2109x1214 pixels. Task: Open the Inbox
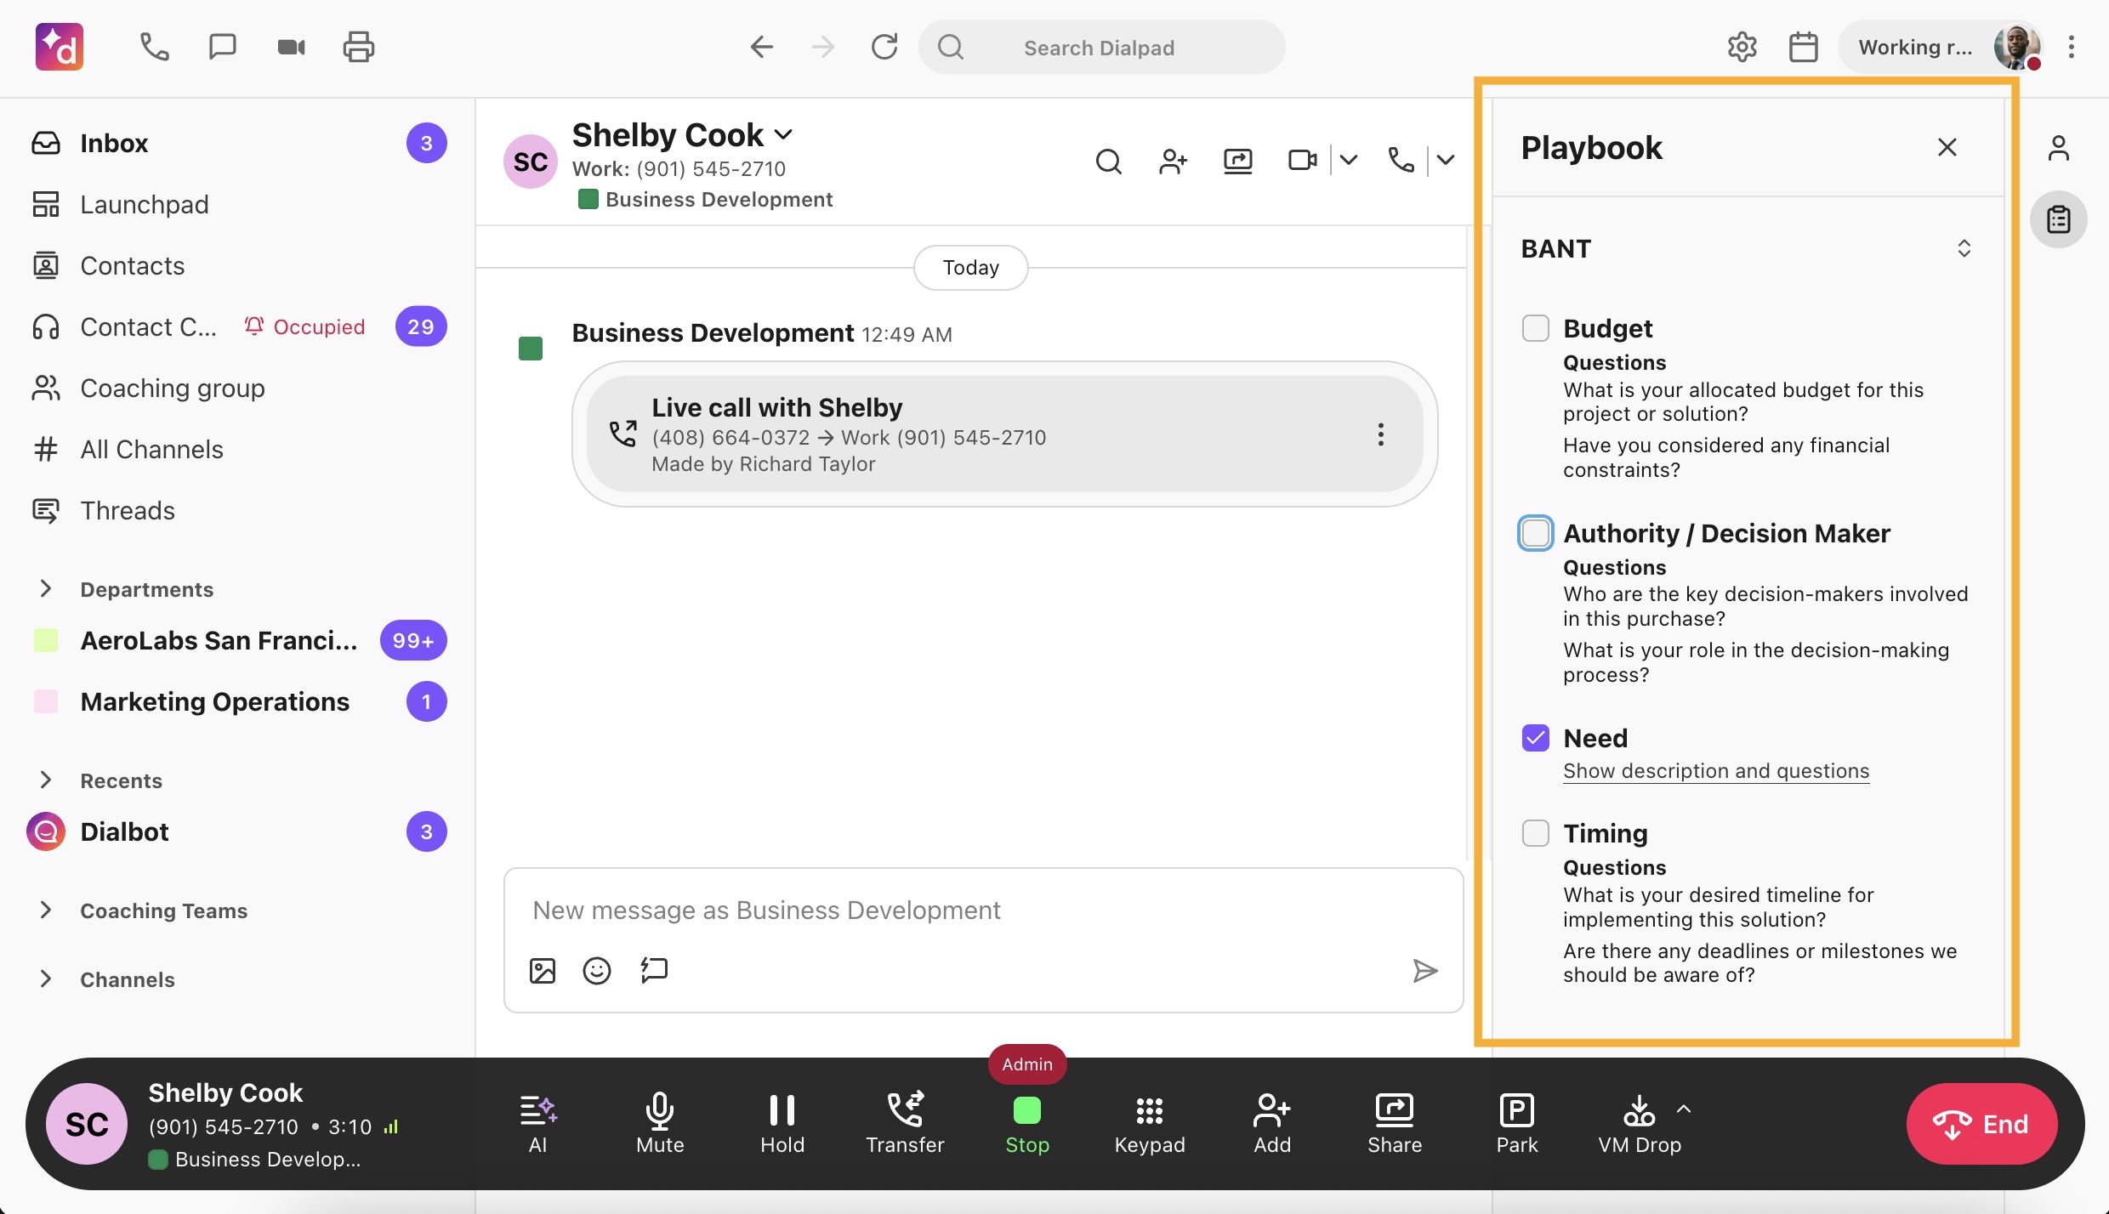click(x=238, y=143)
